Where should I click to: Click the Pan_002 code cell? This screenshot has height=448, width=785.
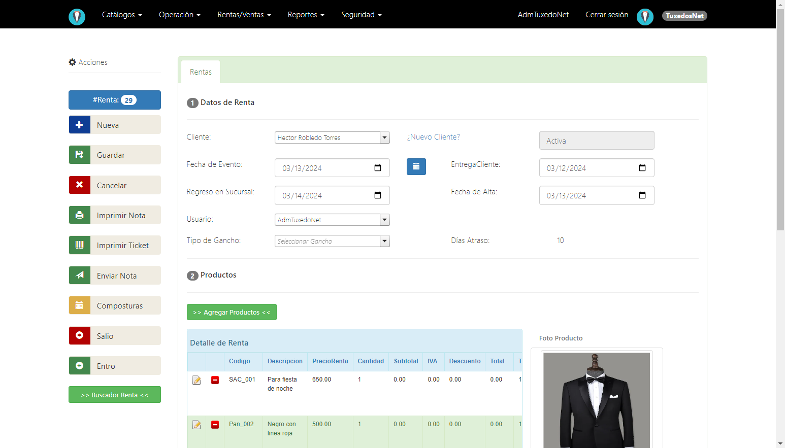pyautogui.click(x=241, y=424)
